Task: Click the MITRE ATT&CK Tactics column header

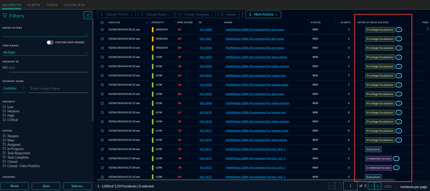Action: click(x=373, y=22)
